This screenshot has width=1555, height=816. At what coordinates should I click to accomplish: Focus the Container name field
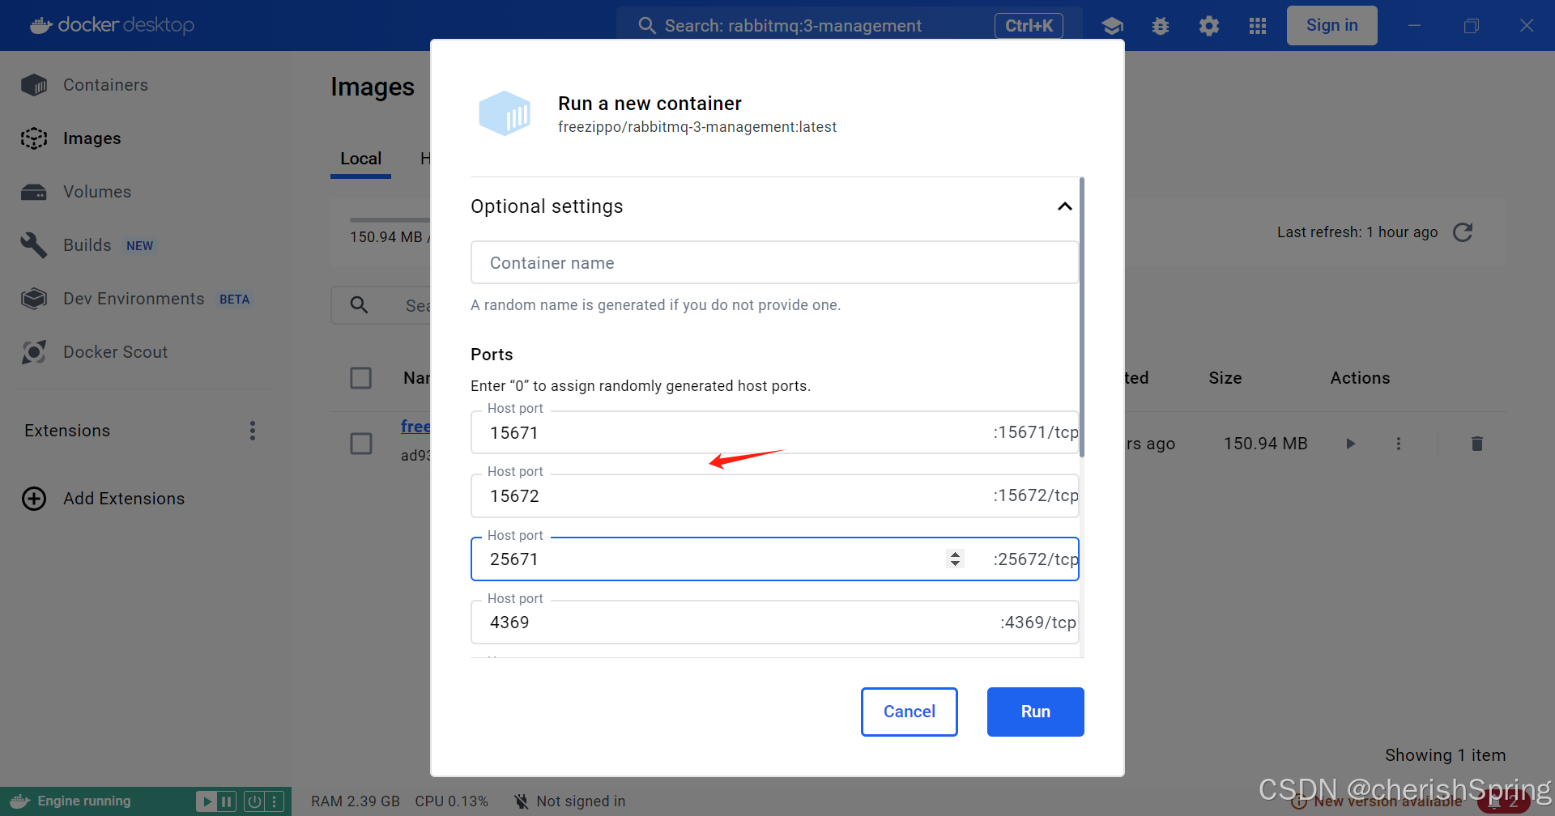point(775,262)
